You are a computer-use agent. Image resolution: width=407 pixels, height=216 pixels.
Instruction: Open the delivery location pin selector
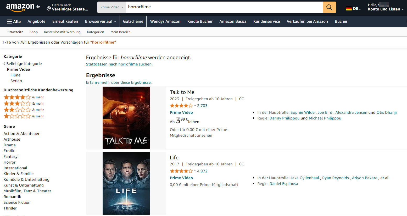tap(68, 7)
